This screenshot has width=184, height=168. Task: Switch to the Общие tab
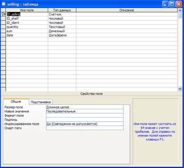pyautogui.click(x=16, y=102)
